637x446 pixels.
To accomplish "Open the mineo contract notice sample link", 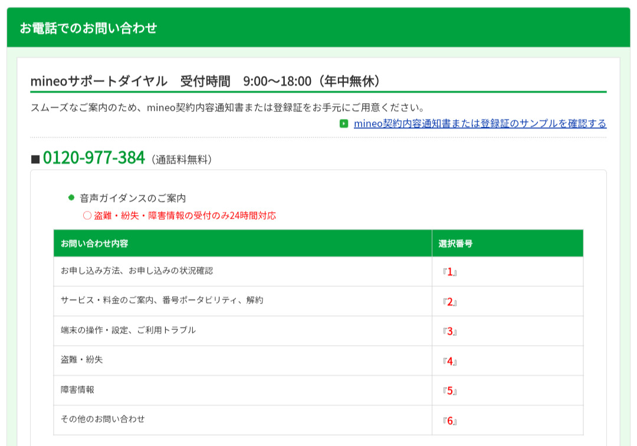I will click(480, 124).
